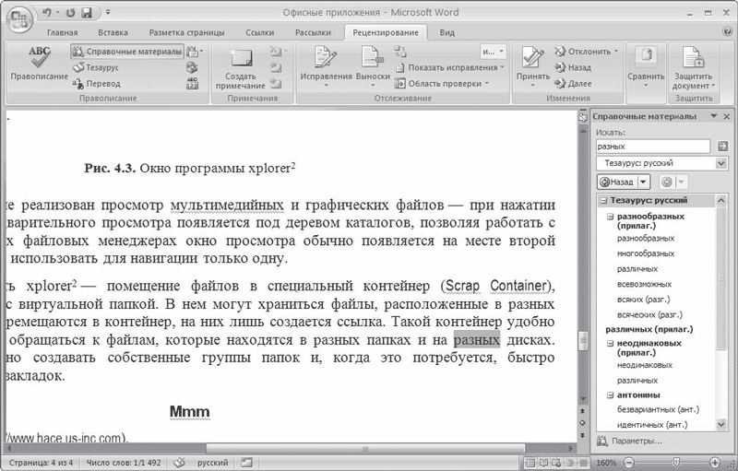Switch to Print Layout view icon

coord(530,463)
